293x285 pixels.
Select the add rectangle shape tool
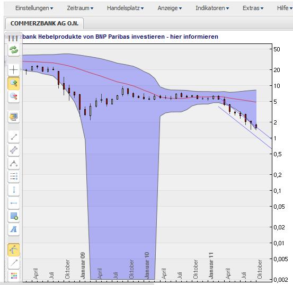(x=14, y=216)
